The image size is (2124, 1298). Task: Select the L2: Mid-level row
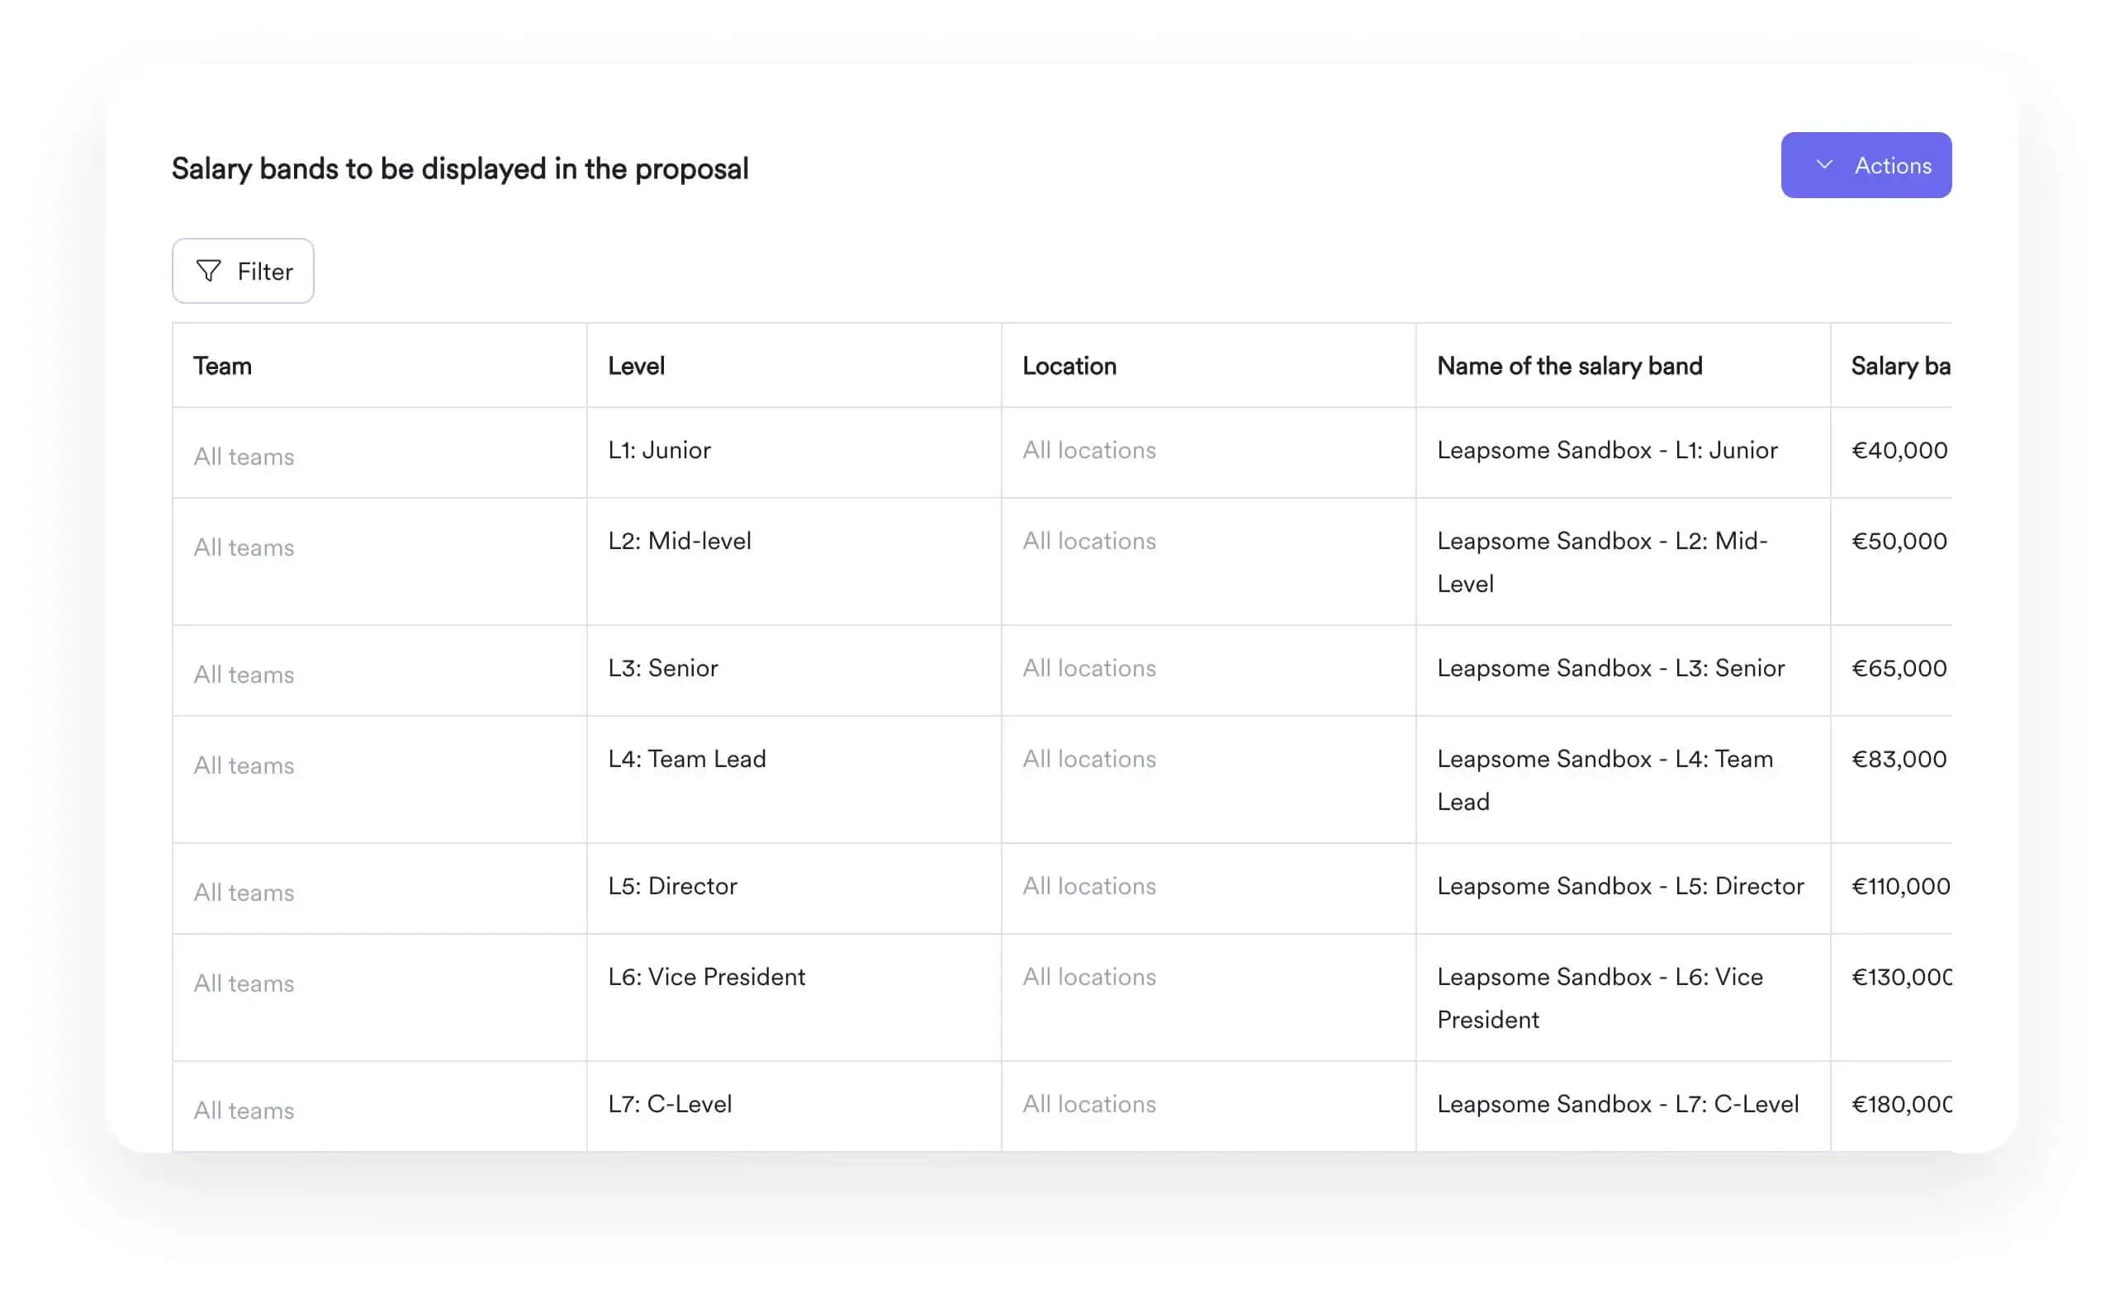[x=1062, y=561]
